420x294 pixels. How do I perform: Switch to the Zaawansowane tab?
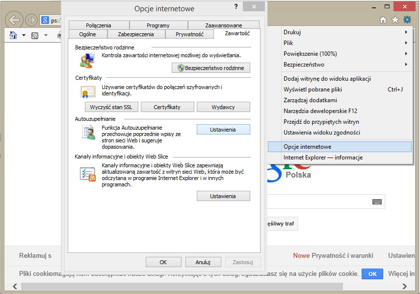coord(224,25)
